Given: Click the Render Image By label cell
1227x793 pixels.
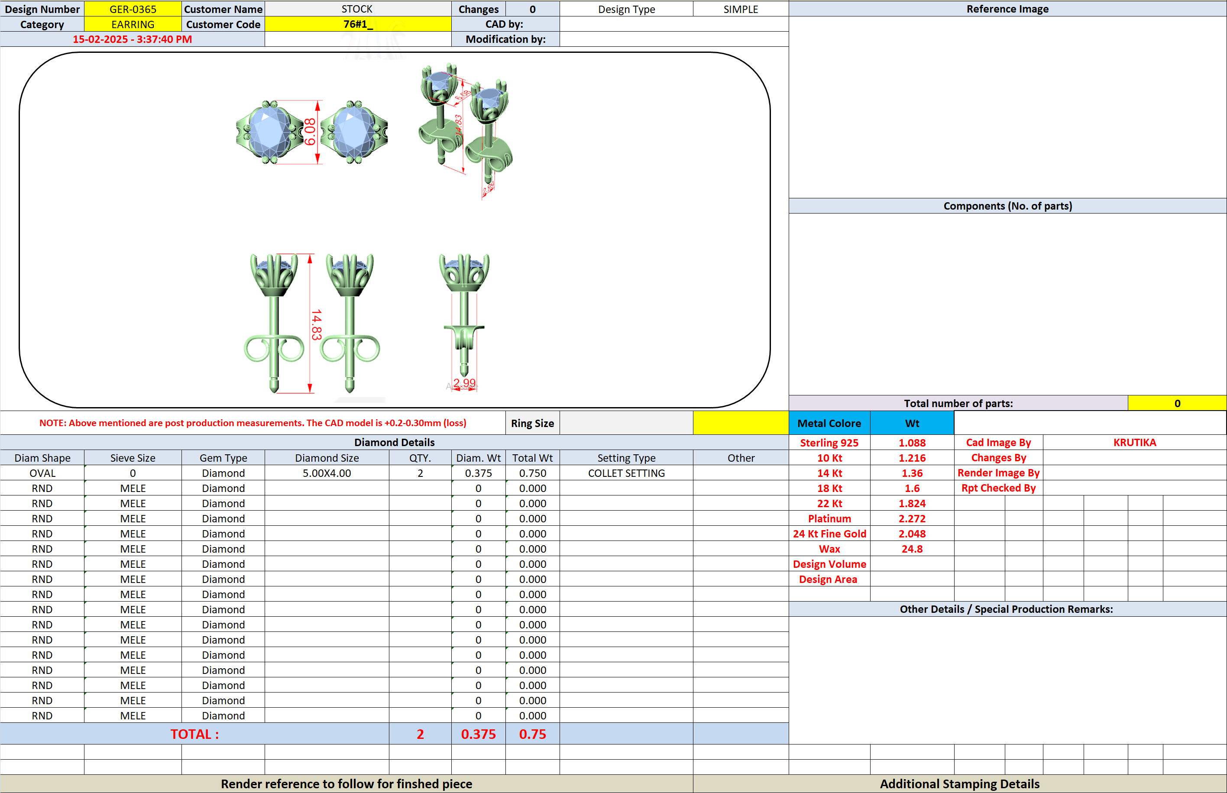Looking at the screenshot, I should [998, 473].
